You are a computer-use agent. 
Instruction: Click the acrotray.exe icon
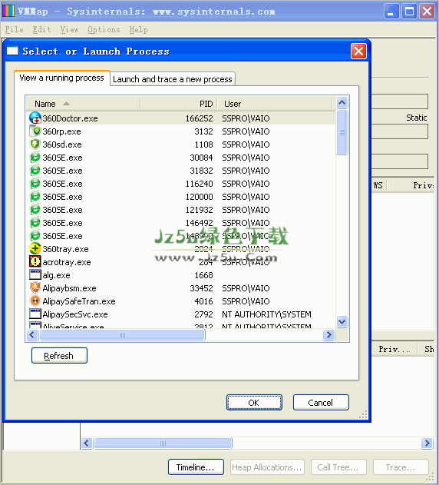[35, 261]
